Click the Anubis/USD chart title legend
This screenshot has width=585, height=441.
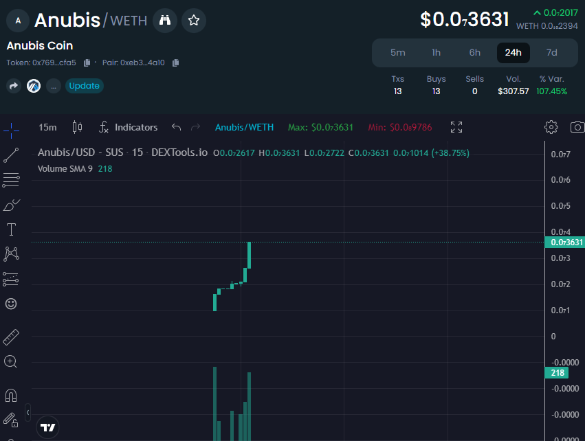click(x=123, y=152)
